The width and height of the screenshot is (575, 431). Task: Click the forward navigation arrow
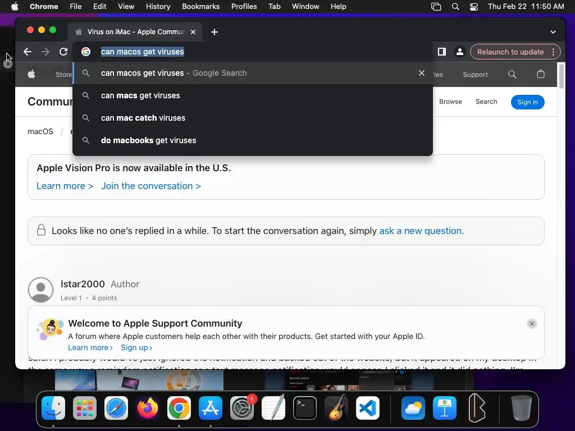[x=45, y=52]
